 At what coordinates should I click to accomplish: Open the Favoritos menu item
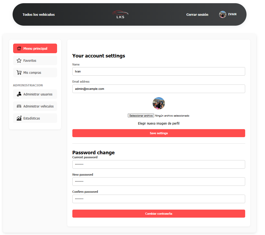pos(30,61)
